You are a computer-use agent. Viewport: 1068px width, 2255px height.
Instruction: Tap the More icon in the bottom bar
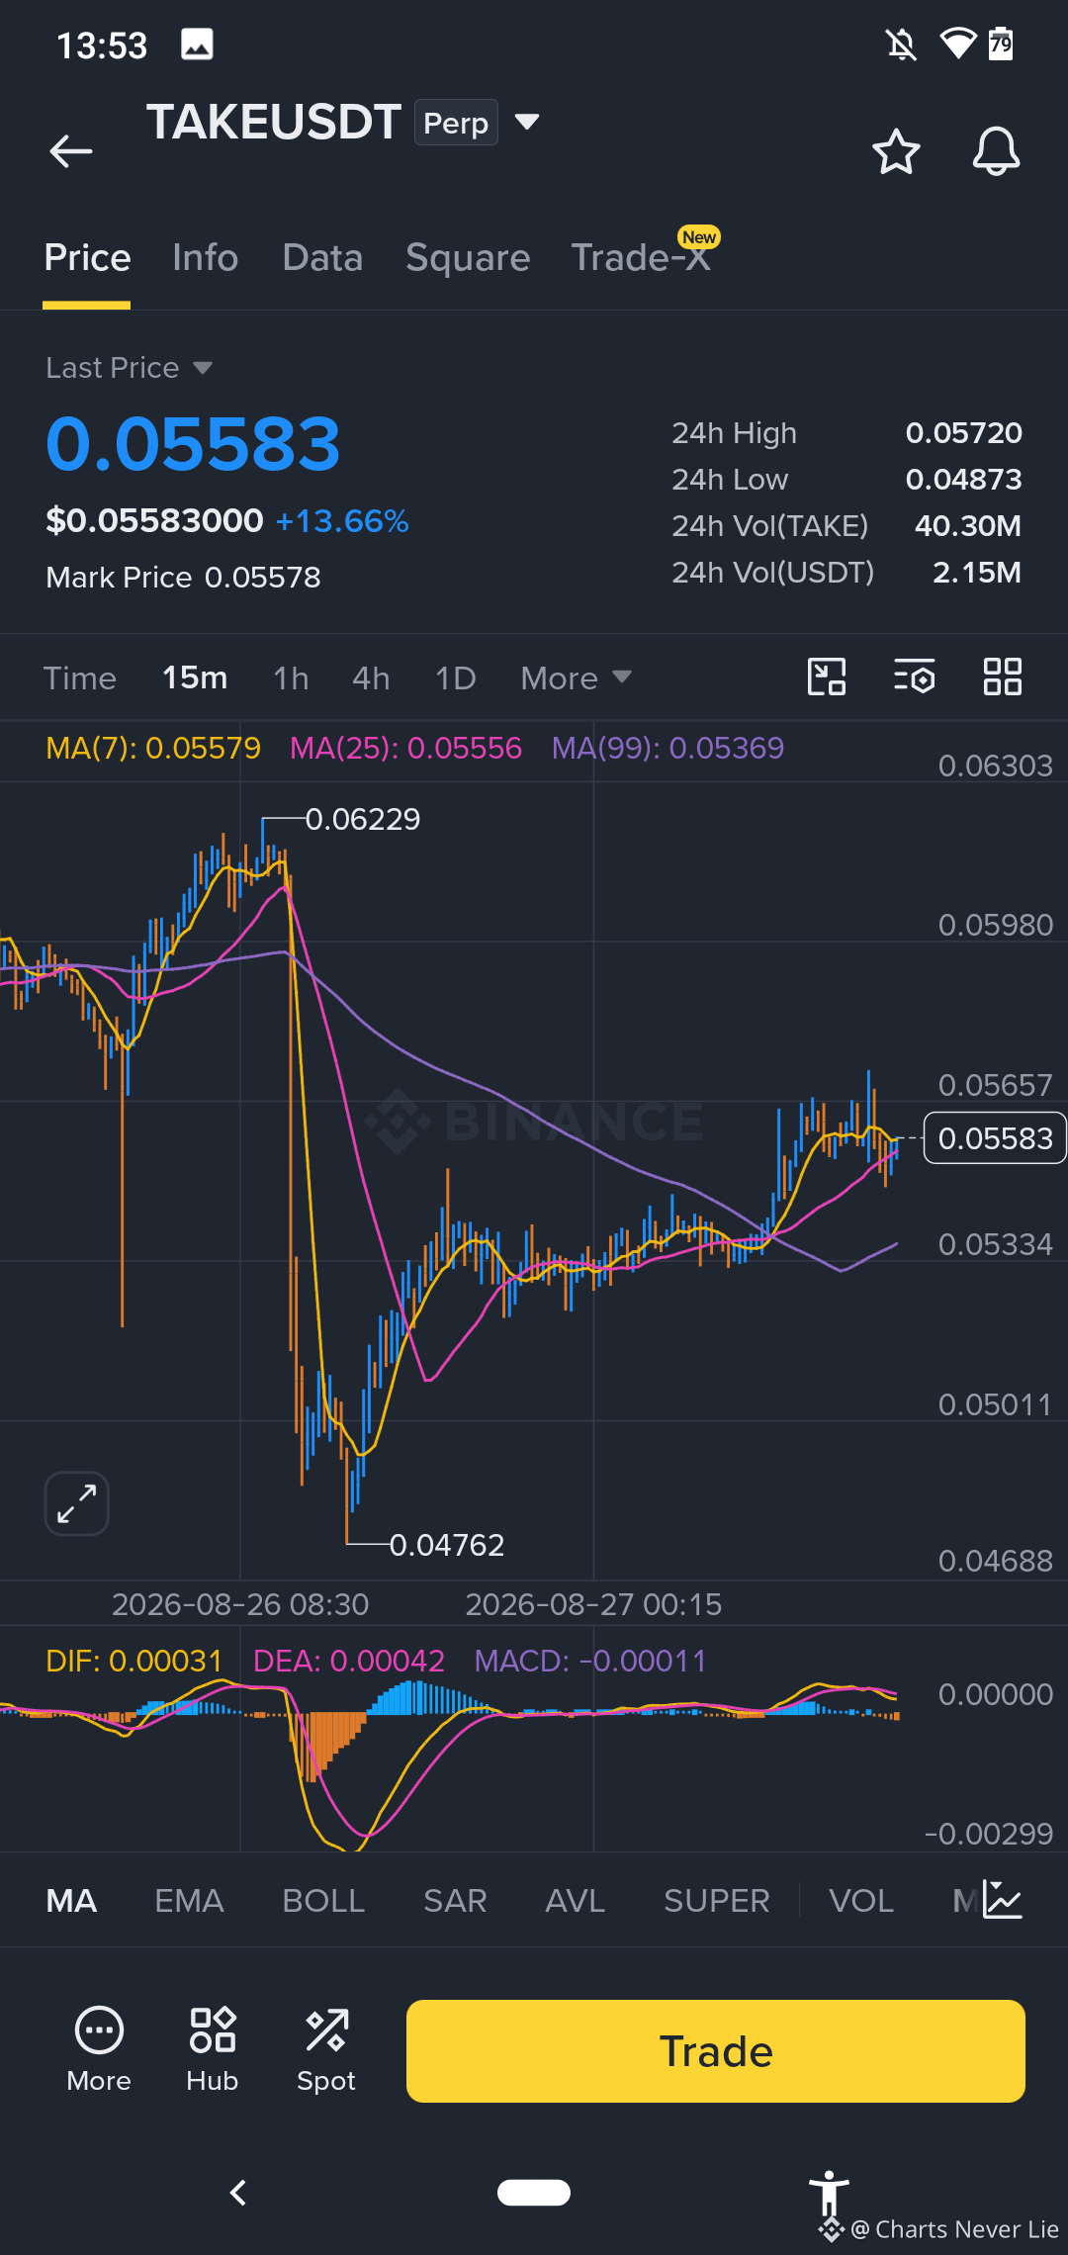[99, 2049]
